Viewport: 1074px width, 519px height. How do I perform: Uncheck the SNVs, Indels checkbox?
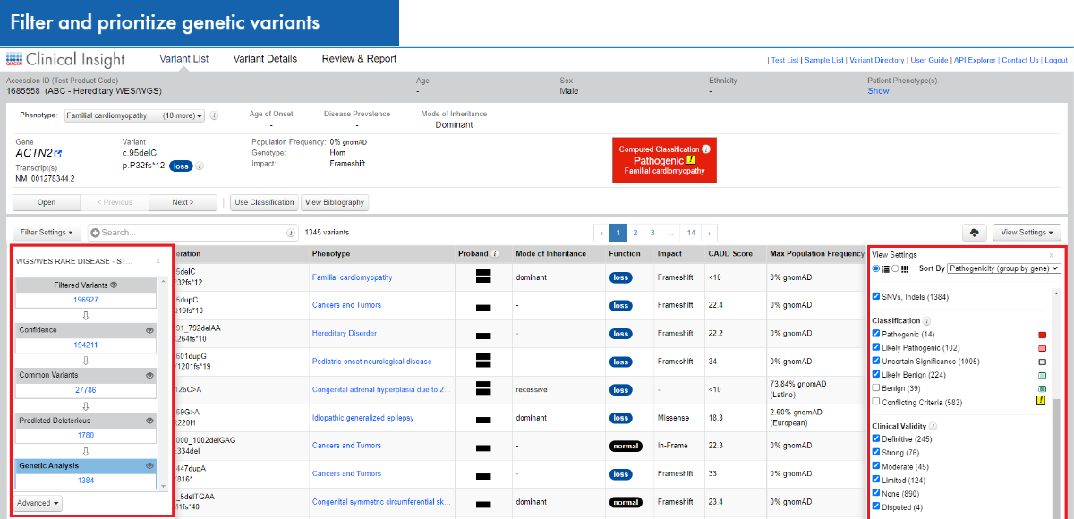876,296
